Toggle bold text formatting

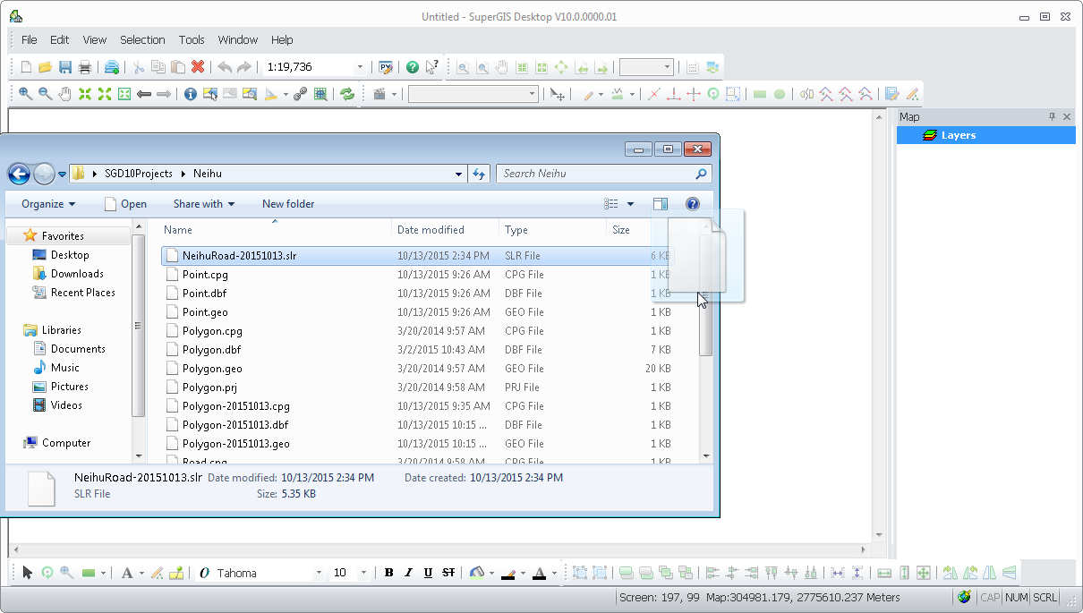point(388,573)
